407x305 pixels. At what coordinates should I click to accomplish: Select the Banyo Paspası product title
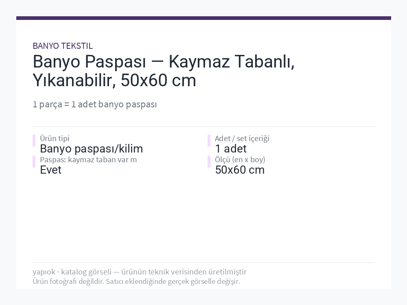tap(164, 71)
